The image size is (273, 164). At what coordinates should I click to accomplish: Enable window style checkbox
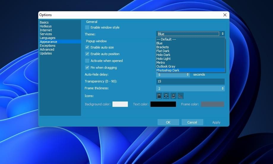(x=87, y=27)
